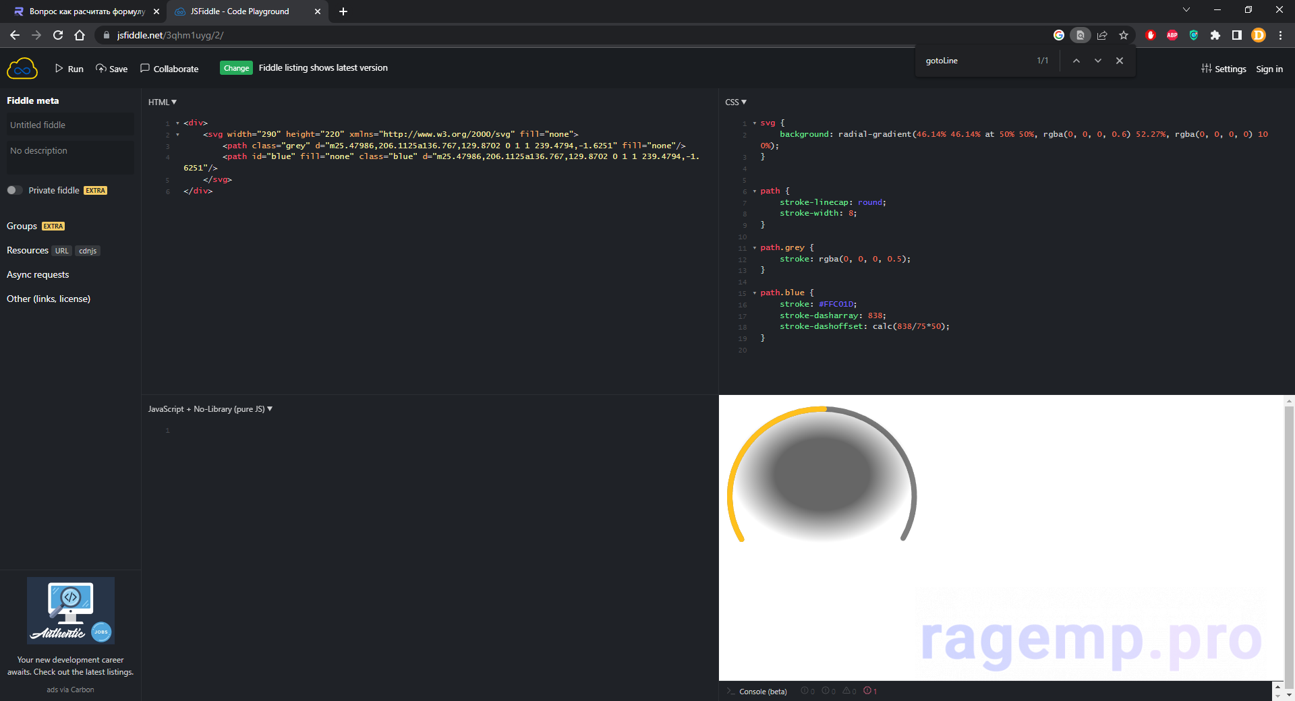
Task: Open Other (links, license) section
Action: (49, 299)
